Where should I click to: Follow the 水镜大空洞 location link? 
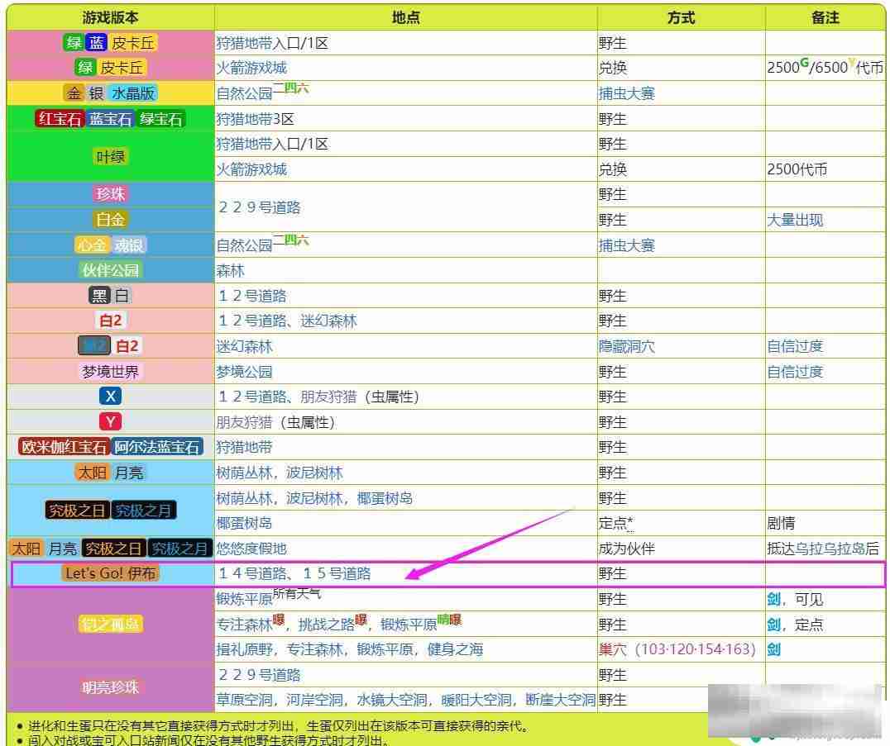click(391, 700)
